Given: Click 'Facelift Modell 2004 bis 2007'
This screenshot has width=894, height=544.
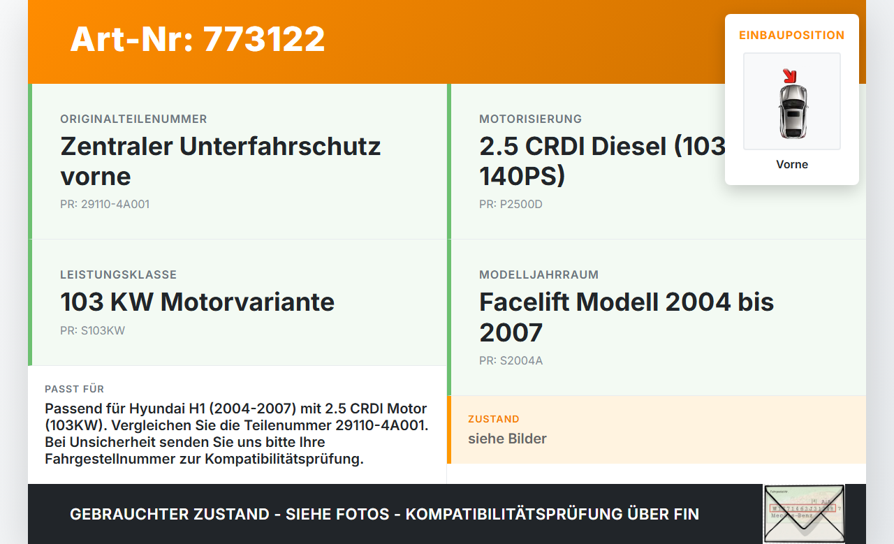Looking at the screenshot, I should coord(626,317).
